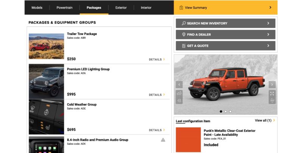Open the Premium LED Lighting Group image
Screen dimensions: 295x153
point(47,81)
